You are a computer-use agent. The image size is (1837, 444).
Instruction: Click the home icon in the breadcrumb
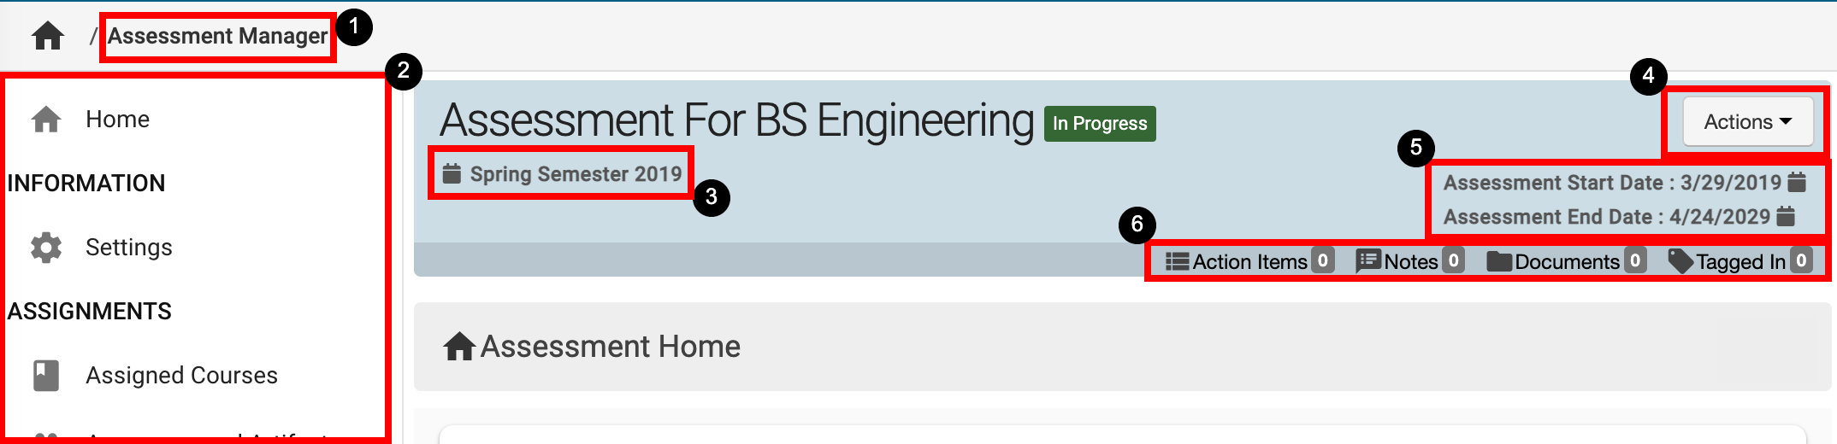pos(48,36)
